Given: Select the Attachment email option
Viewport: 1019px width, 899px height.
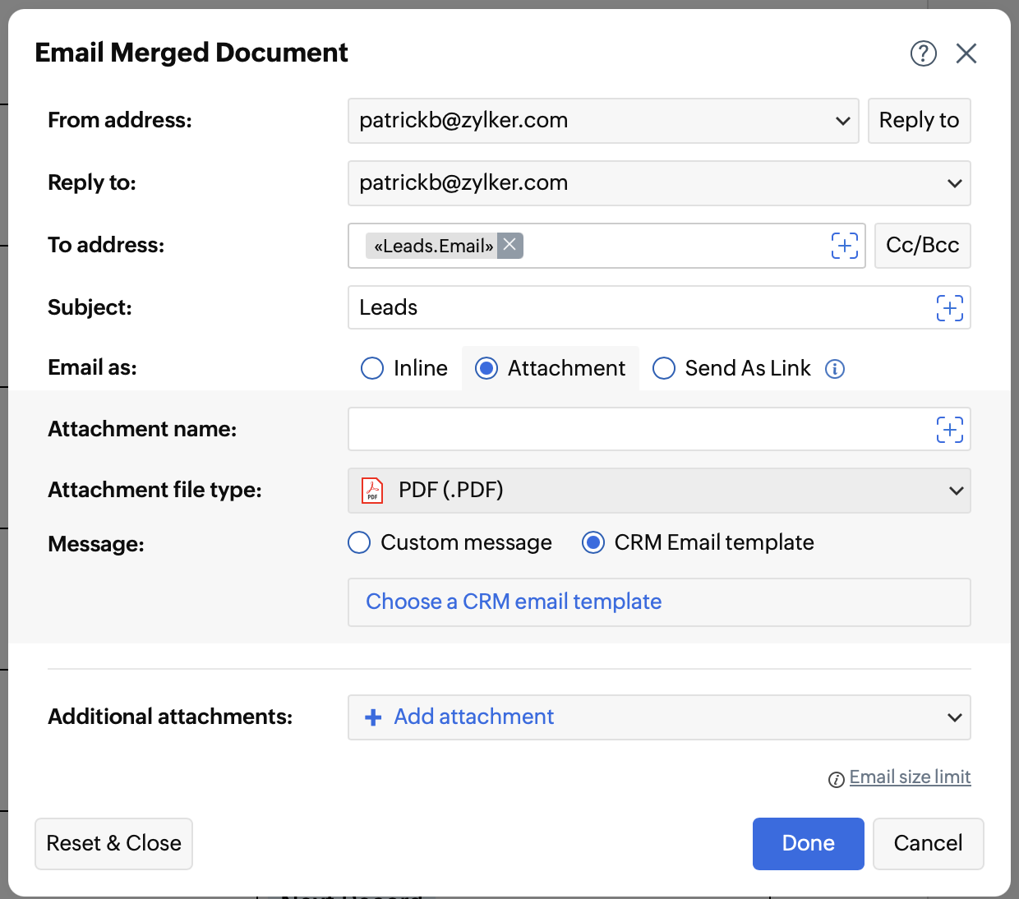Looking at the screenshot, I should click(486, 368).
